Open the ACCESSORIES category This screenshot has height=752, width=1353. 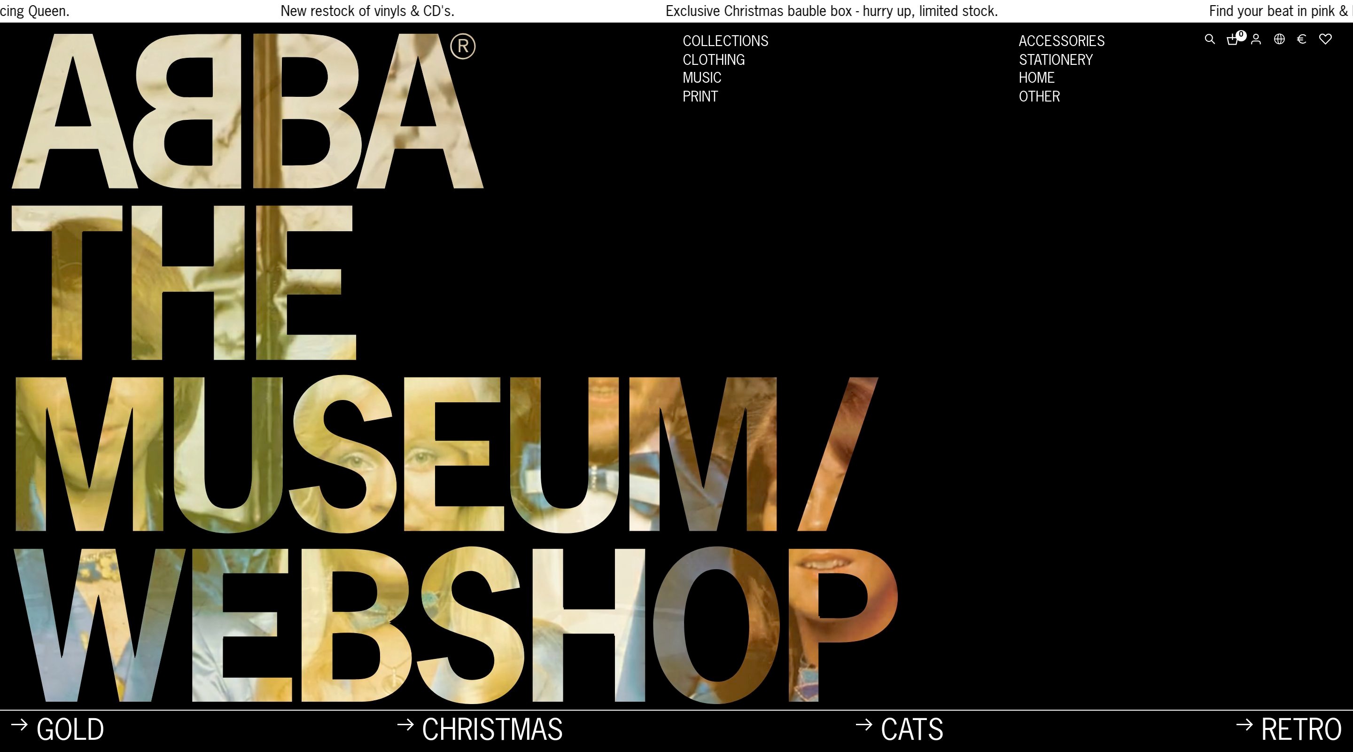[x=1062, y=41]
